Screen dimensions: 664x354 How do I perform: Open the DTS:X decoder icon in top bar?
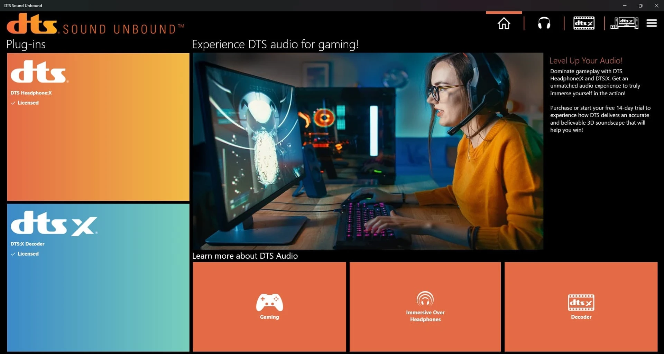[x=584, y=23]
